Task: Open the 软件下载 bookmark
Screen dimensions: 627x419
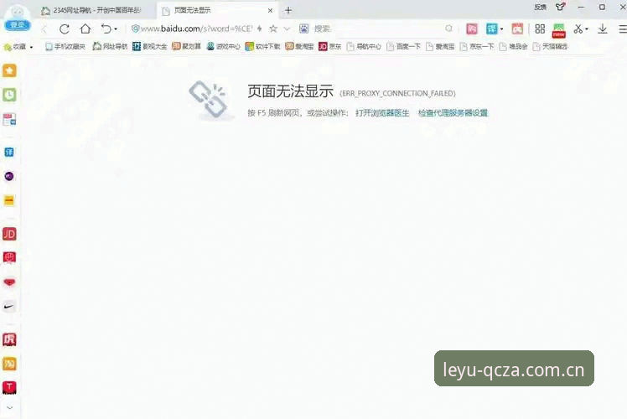Action: (x=262, y=47)
